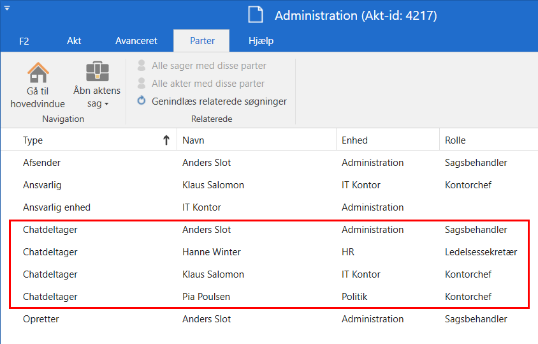Image resolution: width=538 pixels, height=344 pixels.
Task: Click the Genindlæs relaterede søgninger refresh icon
Action: (x=142, y=101)
